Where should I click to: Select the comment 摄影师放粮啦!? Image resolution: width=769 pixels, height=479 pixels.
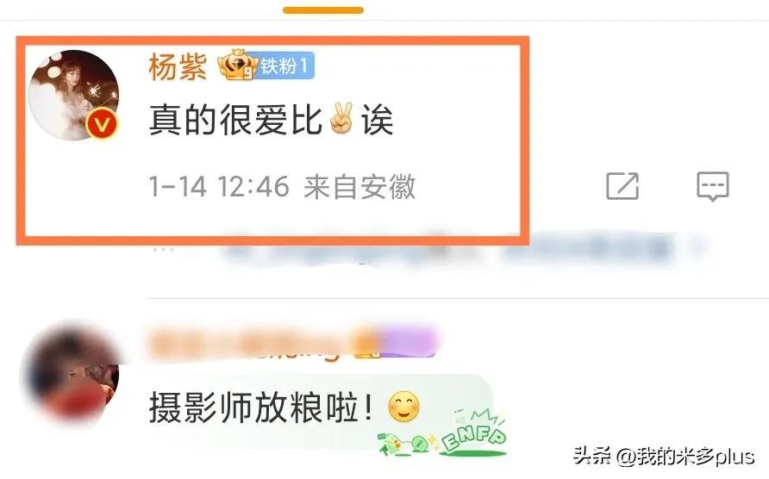(261, 407)
